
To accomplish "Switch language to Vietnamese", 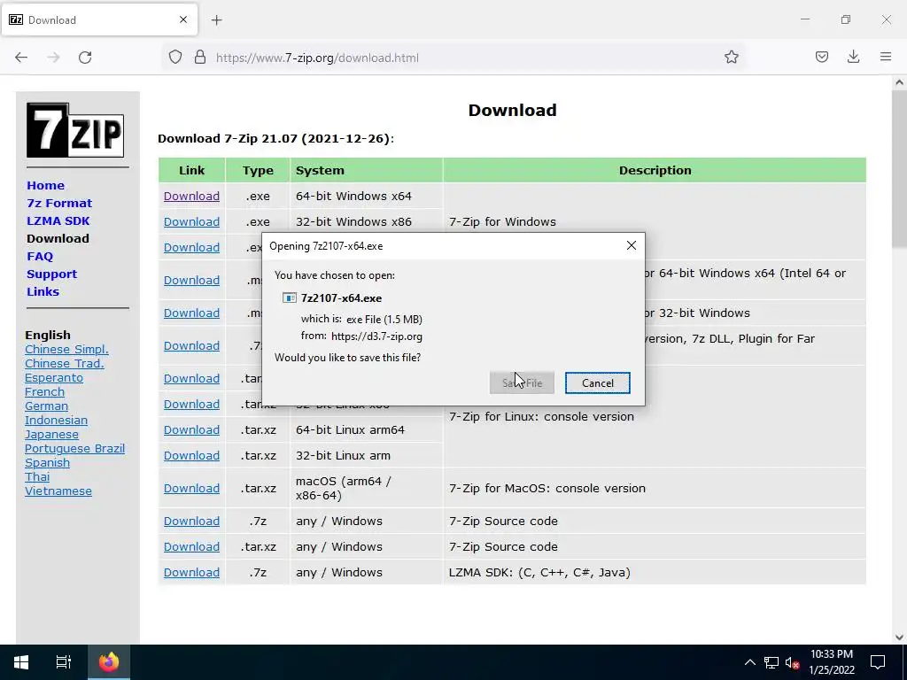I will click(x=58, y=491).
